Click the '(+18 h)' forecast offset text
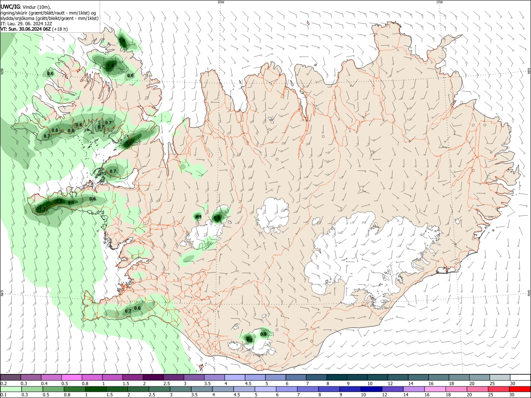531x398 pixels. [x=60, y=29]
